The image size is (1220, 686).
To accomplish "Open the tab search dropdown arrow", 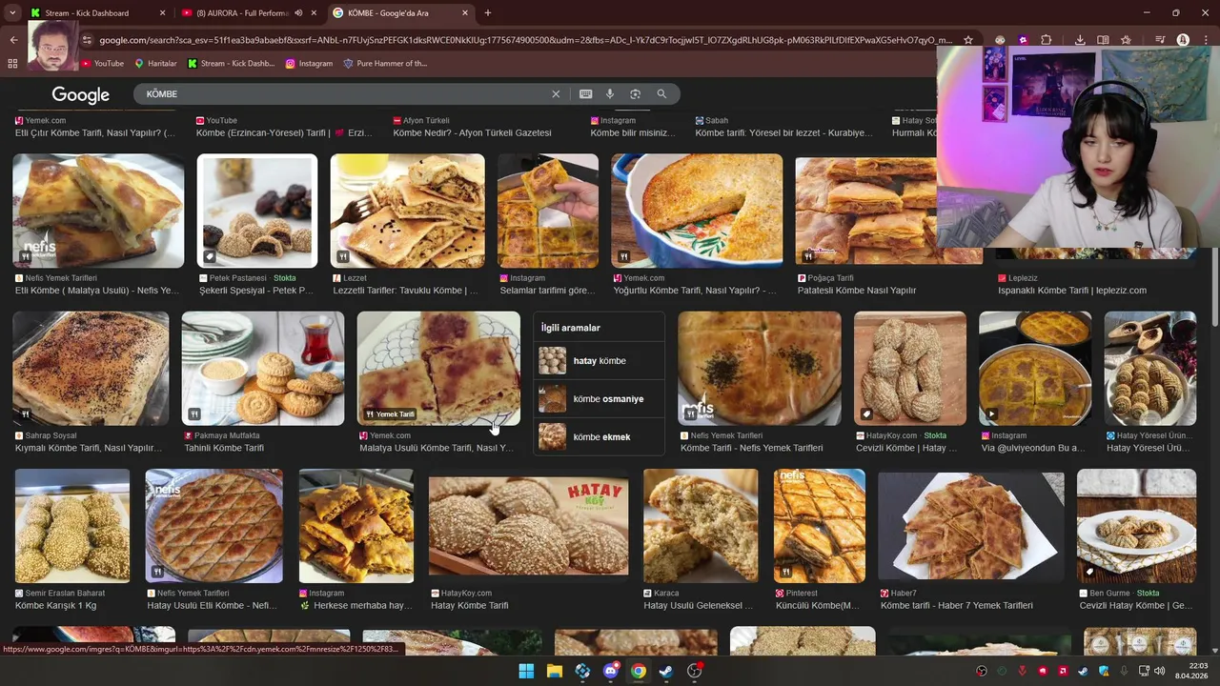I will (12, 13).
